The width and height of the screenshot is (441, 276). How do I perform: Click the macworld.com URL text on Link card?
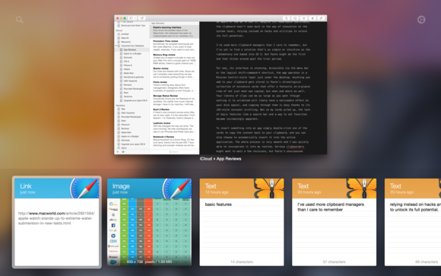[x=56, y=218]
